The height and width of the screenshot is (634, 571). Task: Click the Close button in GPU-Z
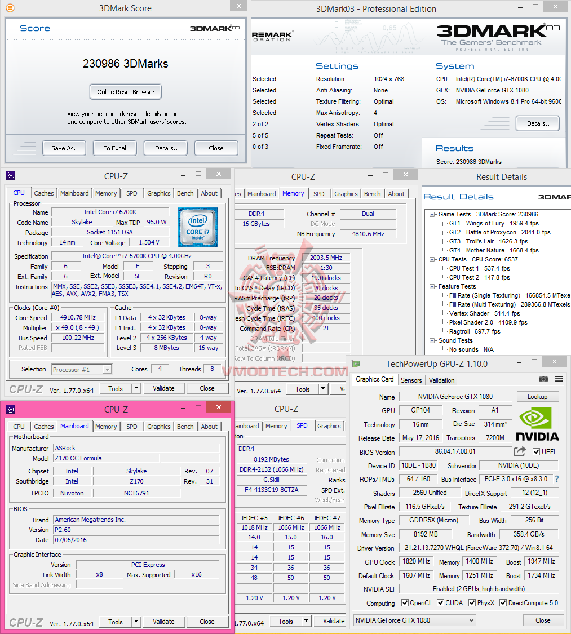click(x=543, y=620)
